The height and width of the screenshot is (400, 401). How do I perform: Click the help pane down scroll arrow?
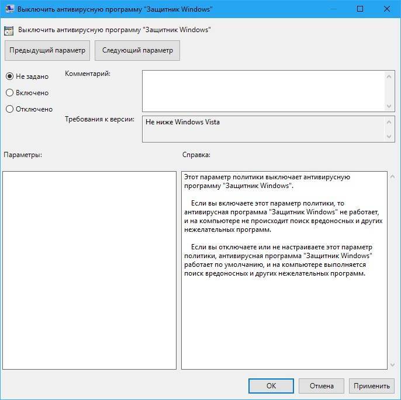tap(393, 365)
